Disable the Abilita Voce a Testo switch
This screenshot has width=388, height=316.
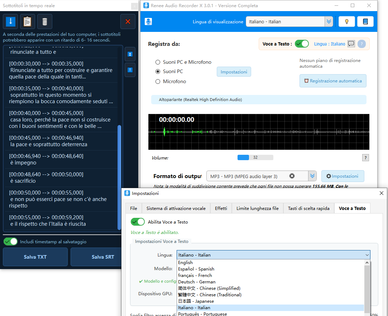[x=138, y=222]
